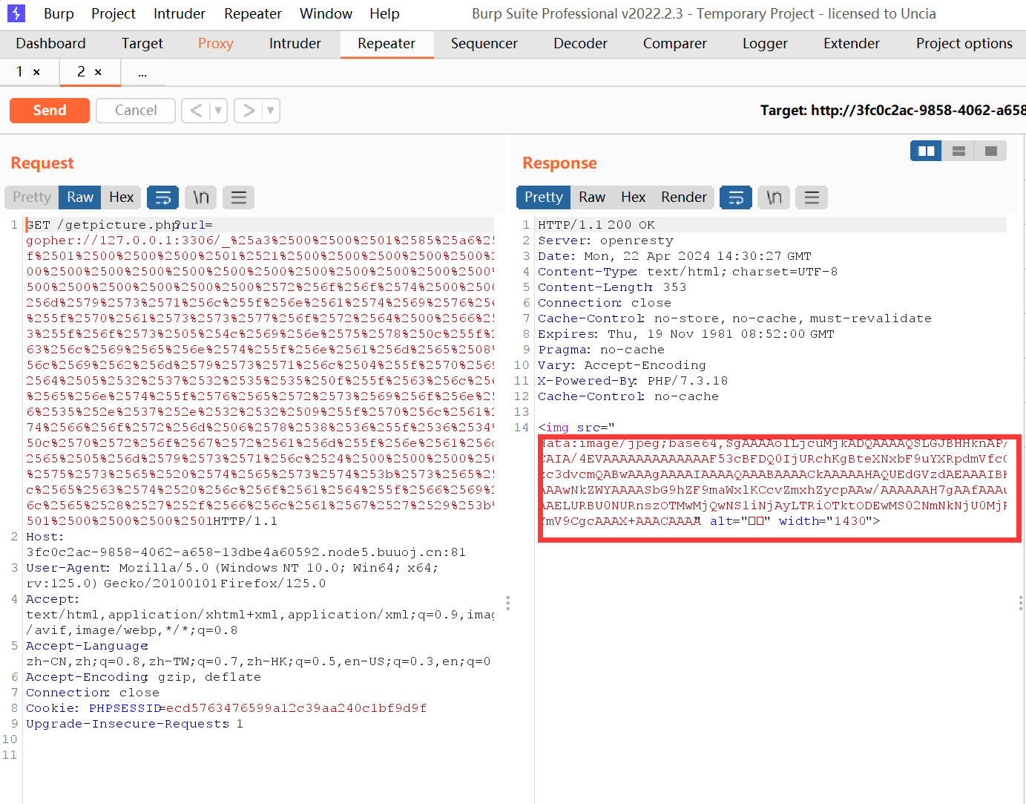Go forward to next request in history
The width and height of the screenshot is (1026, 804).
click(x=249, y=111)
